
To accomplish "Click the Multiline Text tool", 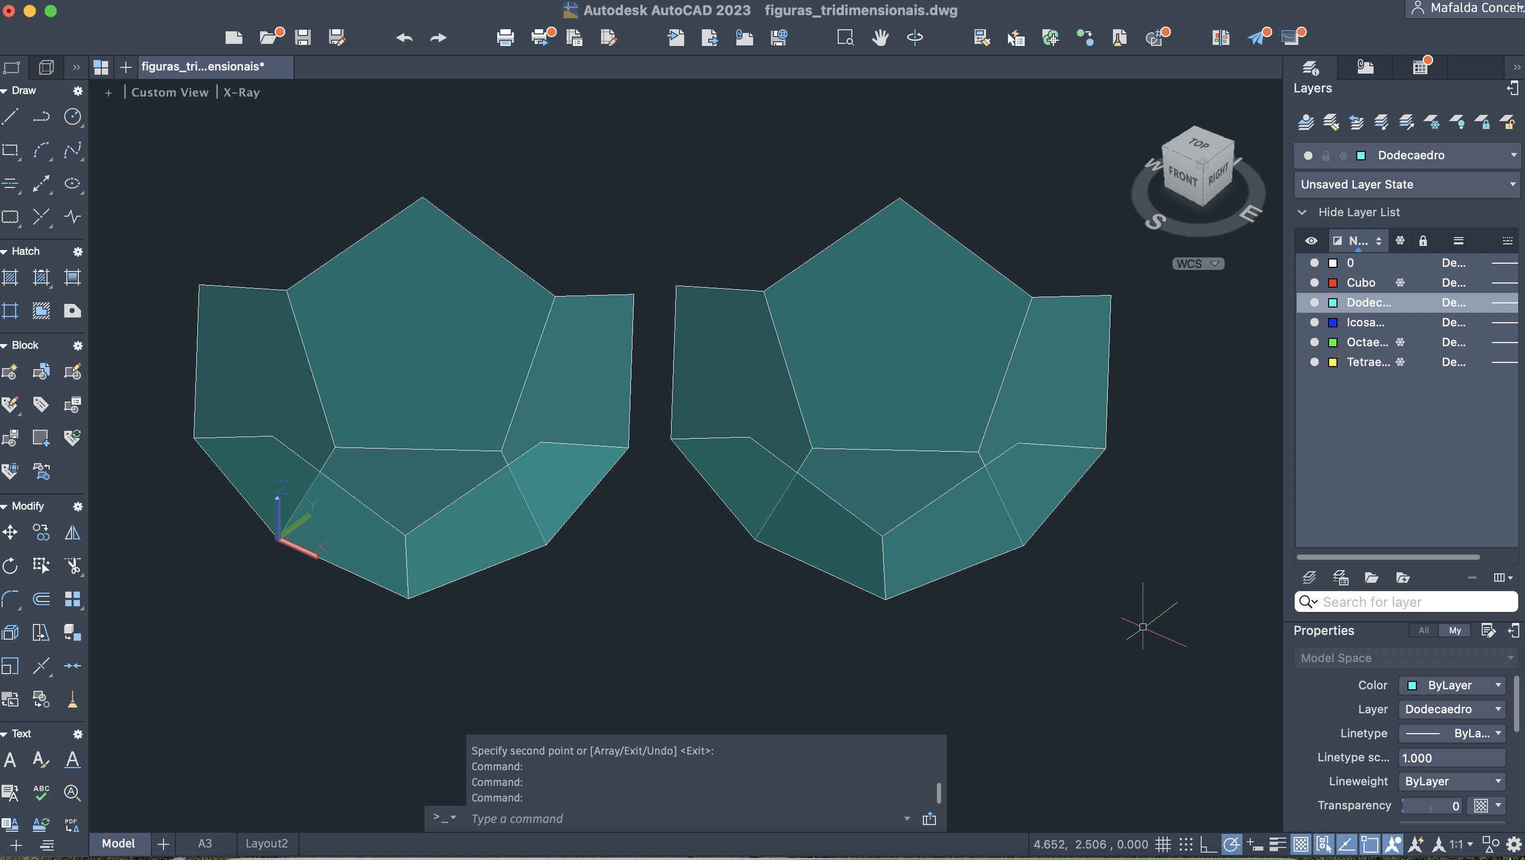I will coord(10,759).
